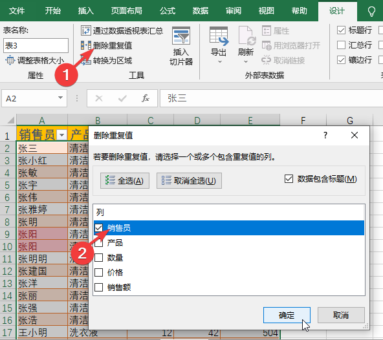Screen dimensions: 383x340
Task: Click the 确定 button in dialog
Action: click(x=287, y=315)
